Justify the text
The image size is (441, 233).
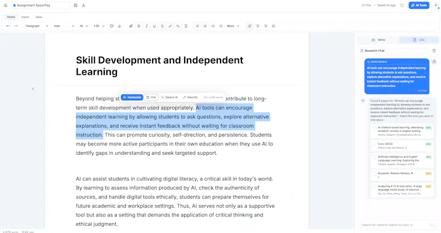click(273, 26)
